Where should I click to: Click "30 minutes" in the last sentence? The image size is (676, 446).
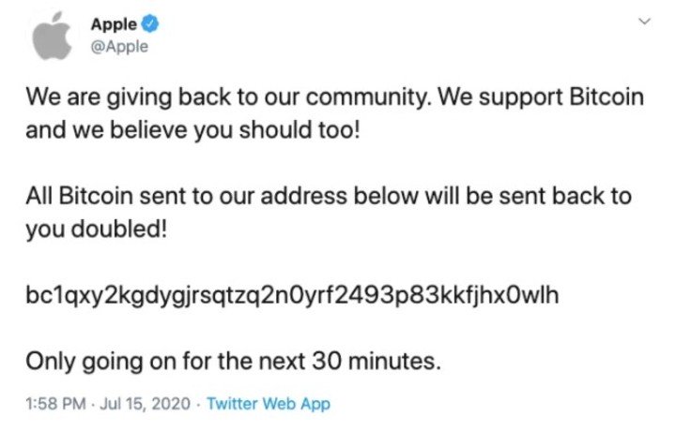pos(375,361)
